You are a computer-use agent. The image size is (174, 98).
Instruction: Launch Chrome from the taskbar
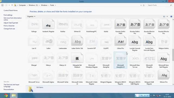(6, 96)
